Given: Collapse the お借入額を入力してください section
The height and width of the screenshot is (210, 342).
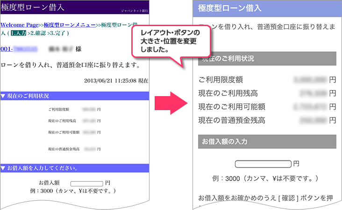Looking at the screenshot, I should [3, 168].
